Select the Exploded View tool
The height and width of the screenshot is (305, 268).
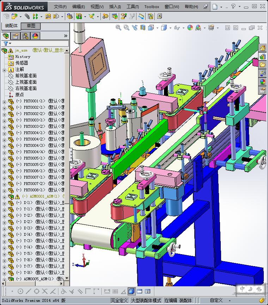124,16
